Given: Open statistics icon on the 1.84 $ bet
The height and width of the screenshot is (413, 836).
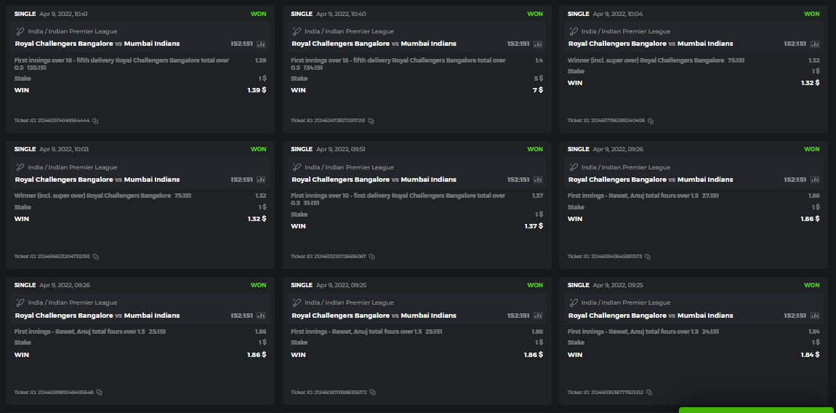Looking at the screenshot, I should point(814,316).
